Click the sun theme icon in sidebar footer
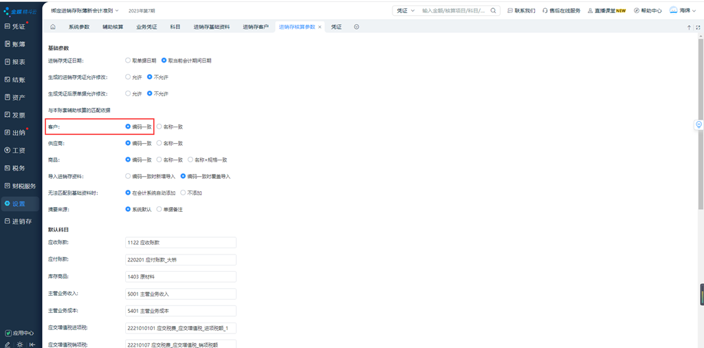Image resolution: width=704 pixels, height=348 pixels. point(20,345)
